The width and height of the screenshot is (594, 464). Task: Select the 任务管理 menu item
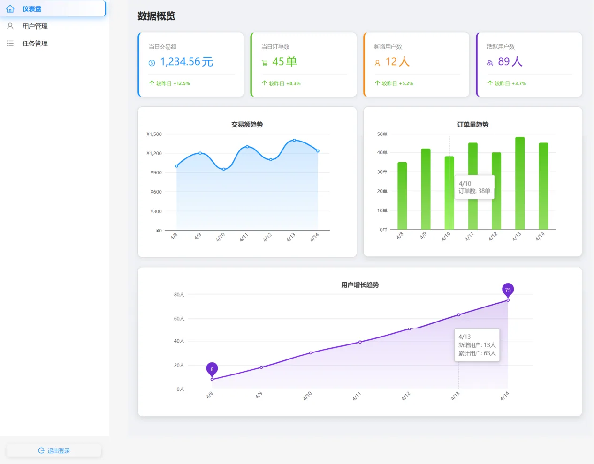pyautogui.click(x=53, y=44)
